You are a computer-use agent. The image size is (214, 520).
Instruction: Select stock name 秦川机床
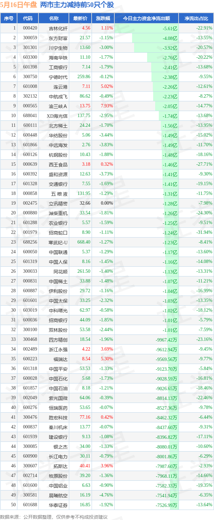coord(58,427)
